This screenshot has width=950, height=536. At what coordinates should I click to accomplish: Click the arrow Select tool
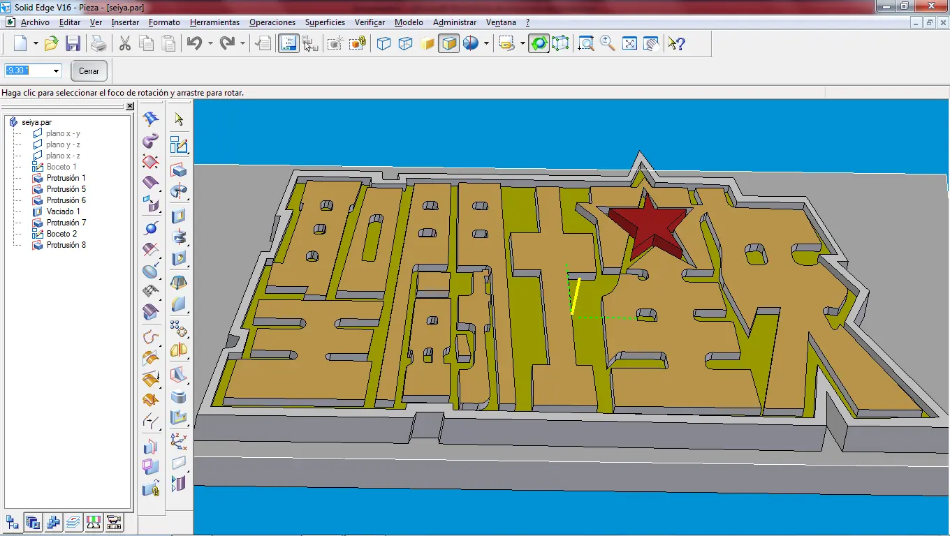coord(179,119)
